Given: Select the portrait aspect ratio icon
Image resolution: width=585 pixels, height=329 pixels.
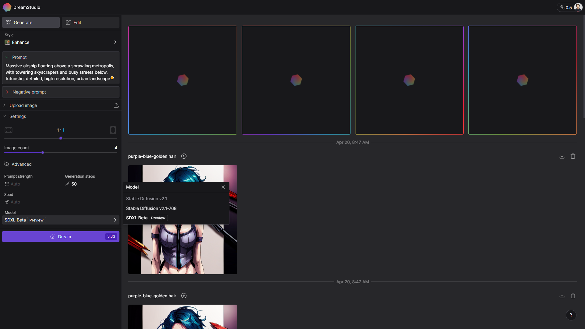Looking at the screenshot, I should (113, 130).
